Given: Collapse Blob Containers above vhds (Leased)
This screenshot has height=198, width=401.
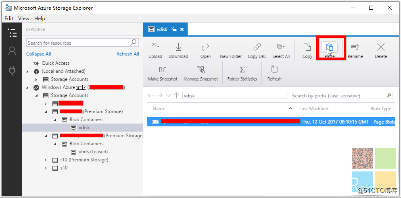Looking at the screenshot, I should pos(55,144).
